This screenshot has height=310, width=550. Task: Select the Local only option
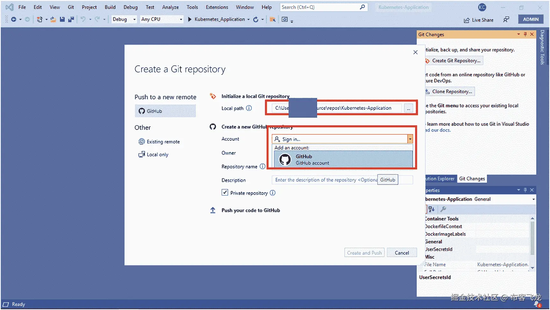(x=153, y=155)
